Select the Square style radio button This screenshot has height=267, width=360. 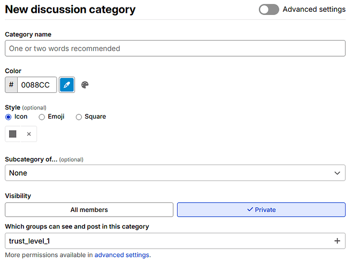[79, 117]
